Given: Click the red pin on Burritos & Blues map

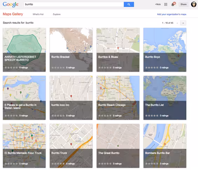Looking at the screenshot, I should [x=118, y=48].
